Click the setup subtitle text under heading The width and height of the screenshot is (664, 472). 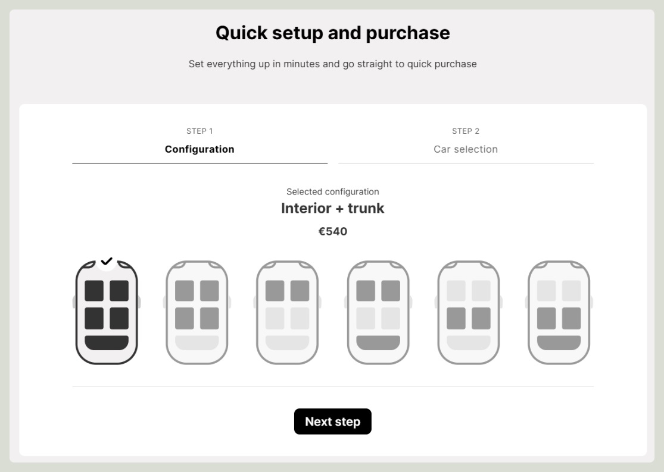tap(333, 64)
